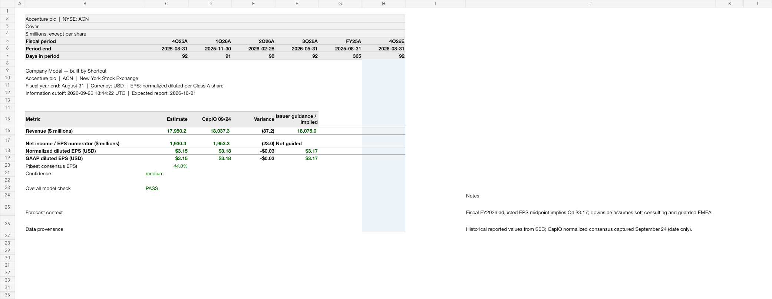Select the '4Q26E' column heading cell
The image size is (772, 299).
(x=384, y=41)
